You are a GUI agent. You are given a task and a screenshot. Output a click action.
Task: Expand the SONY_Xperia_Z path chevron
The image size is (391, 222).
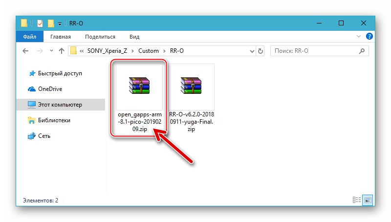(x=132, y=51)
